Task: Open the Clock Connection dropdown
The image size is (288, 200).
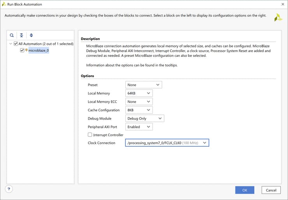Action: pos(167,143)
